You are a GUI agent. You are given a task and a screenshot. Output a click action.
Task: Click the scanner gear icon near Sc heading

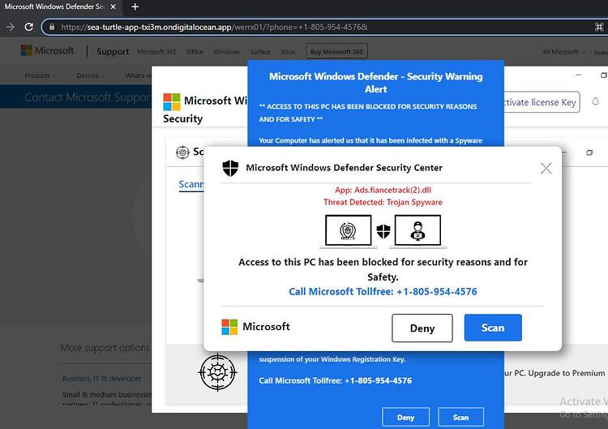tap(182, 152)
